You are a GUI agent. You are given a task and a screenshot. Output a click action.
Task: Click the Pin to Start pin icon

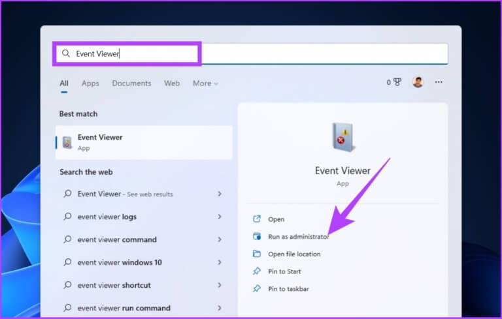point(257,271)
